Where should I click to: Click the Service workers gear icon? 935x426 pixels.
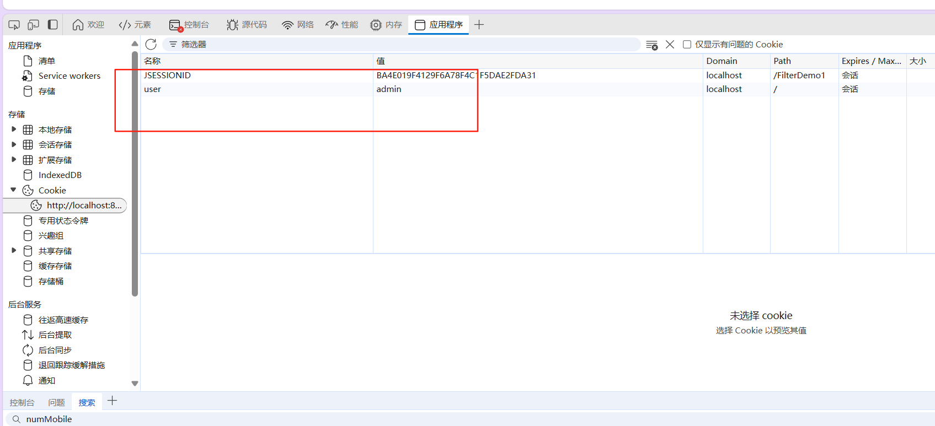coord(27,76)
